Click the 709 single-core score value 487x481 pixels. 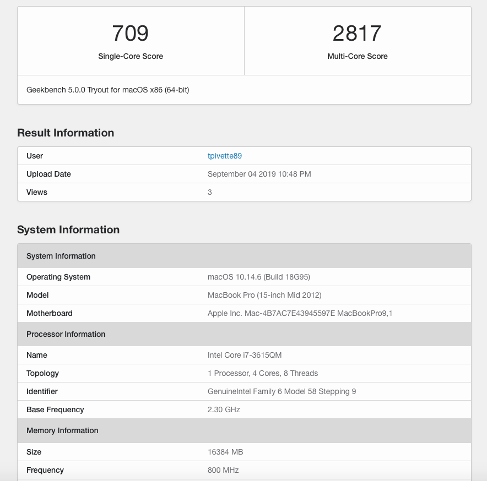pos(131,33)
